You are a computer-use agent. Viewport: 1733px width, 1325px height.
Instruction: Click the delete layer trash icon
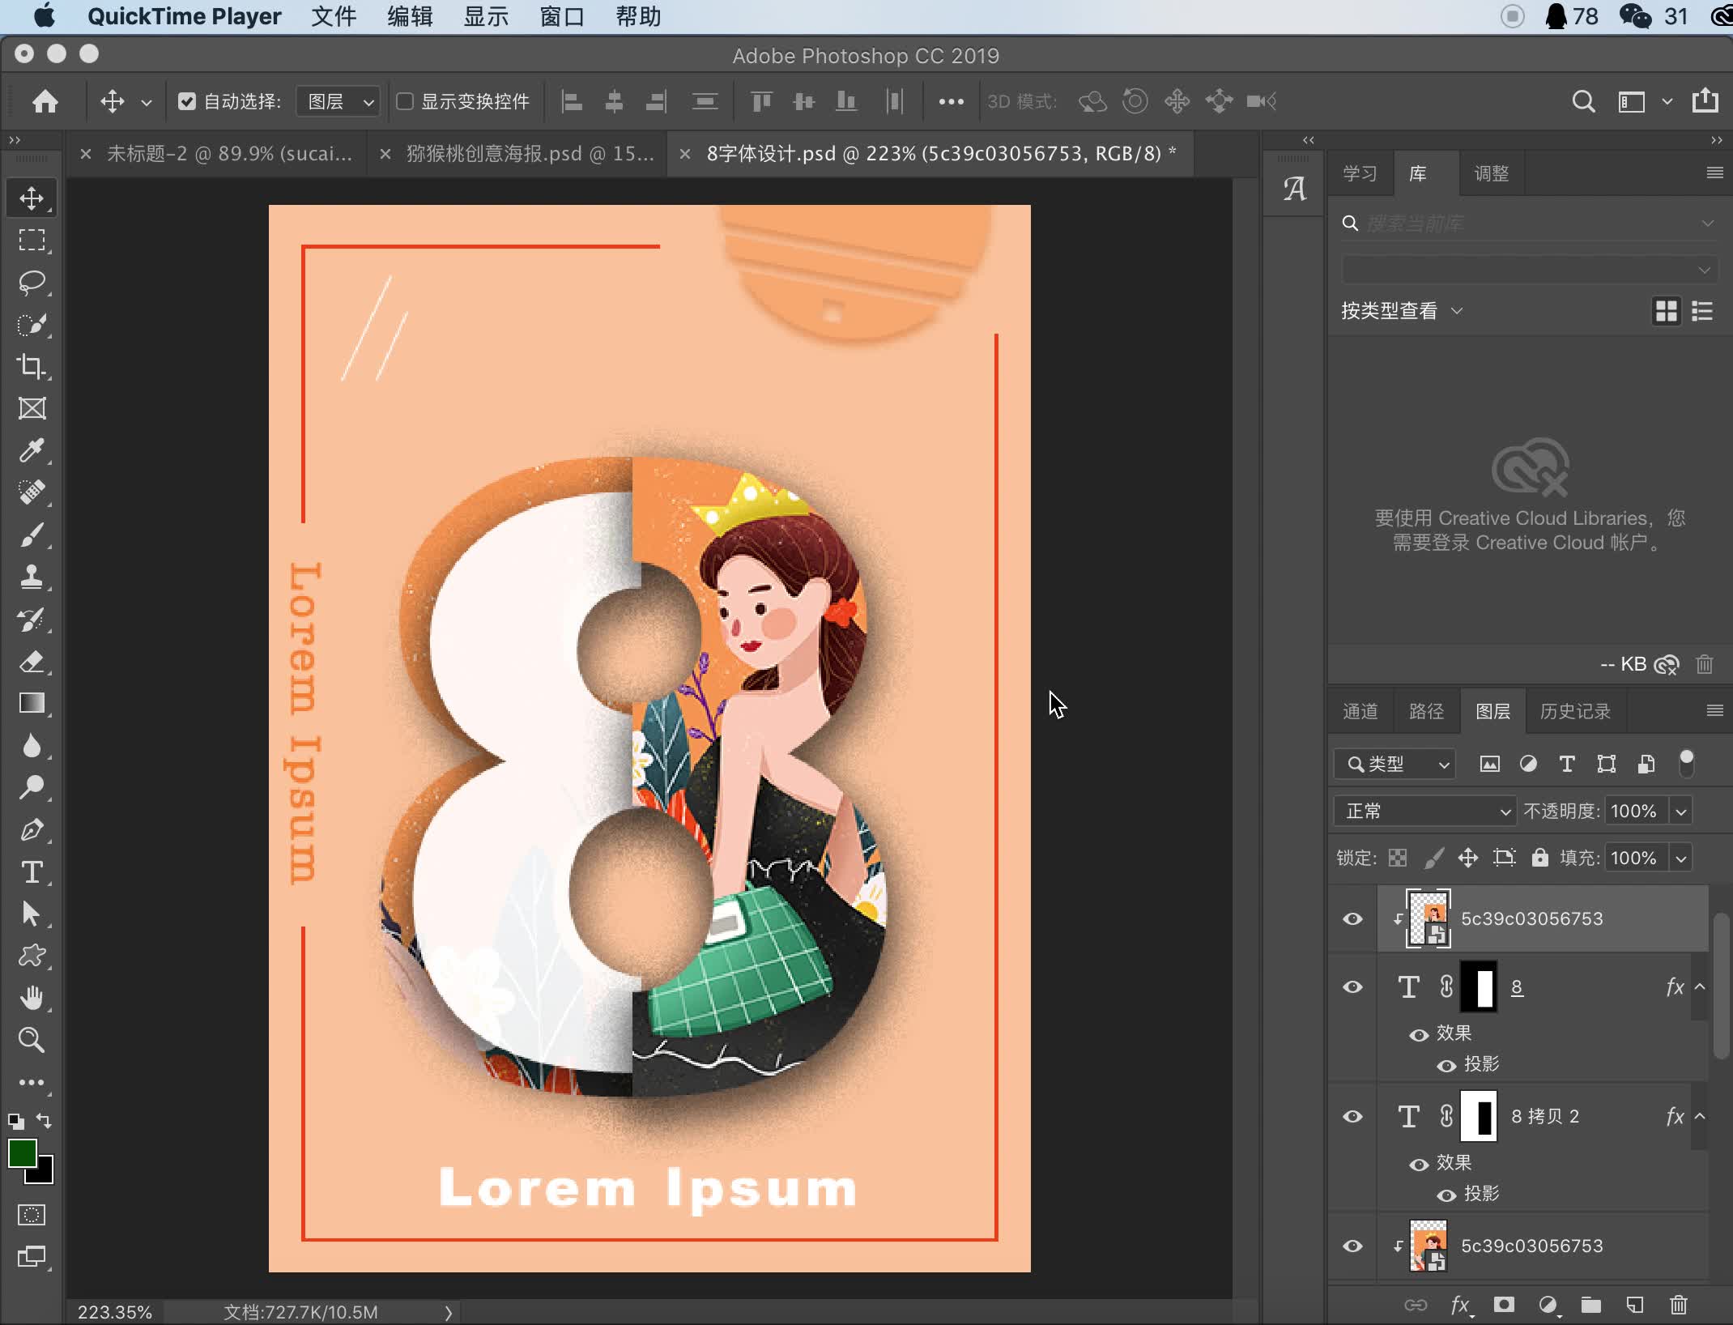(x=1678, y=1305)
